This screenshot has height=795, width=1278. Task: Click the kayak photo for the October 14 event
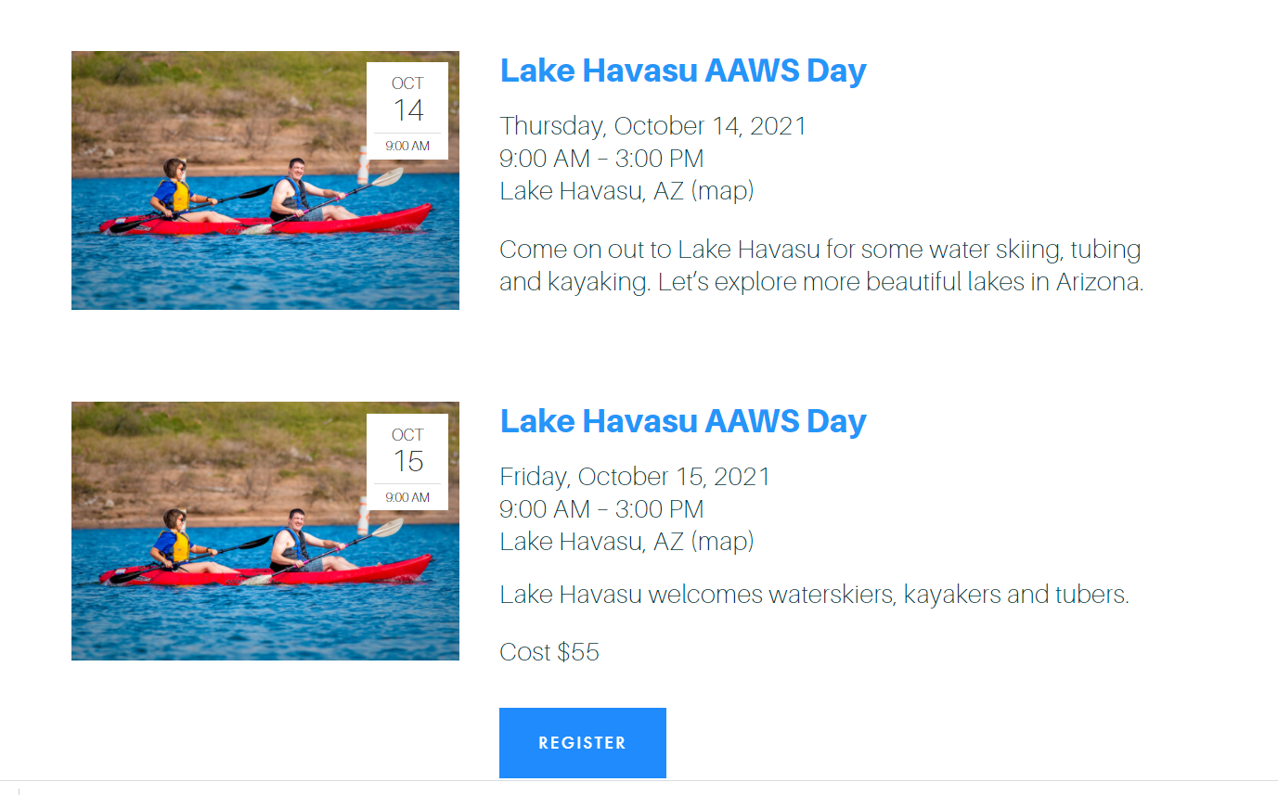click(x=265, y=180)
